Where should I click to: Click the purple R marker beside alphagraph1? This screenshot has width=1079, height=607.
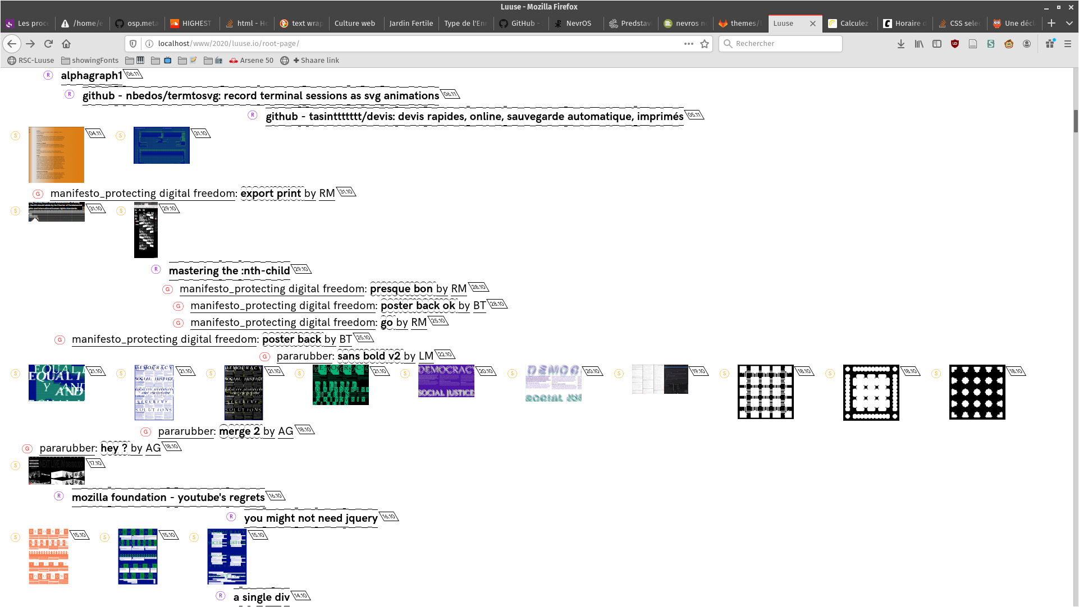[48, 75]
